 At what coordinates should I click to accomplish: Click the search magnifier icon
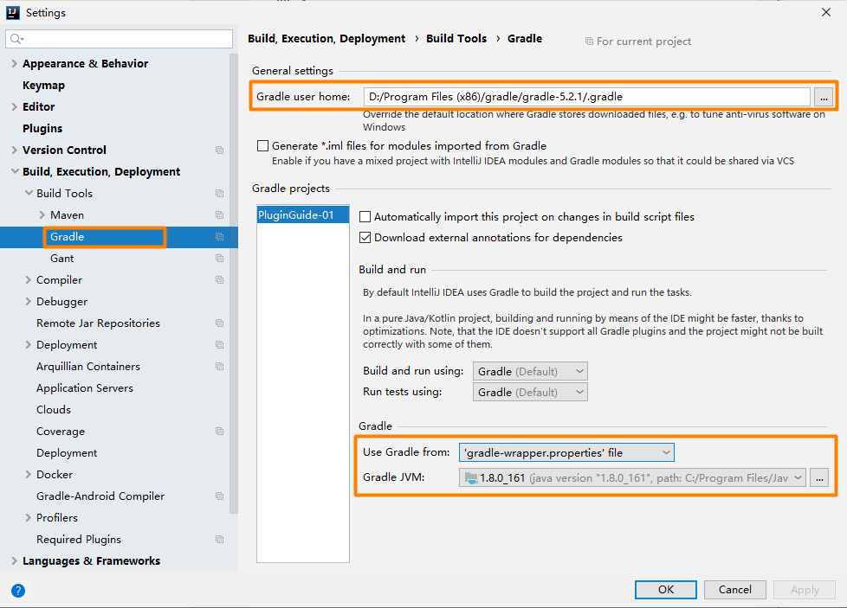[16, 39]
